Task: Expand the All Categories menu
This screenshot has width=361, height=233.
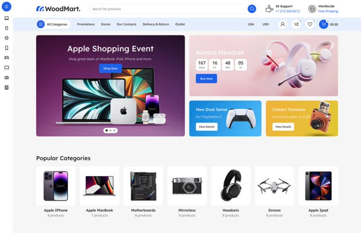Action: (53, 24)
